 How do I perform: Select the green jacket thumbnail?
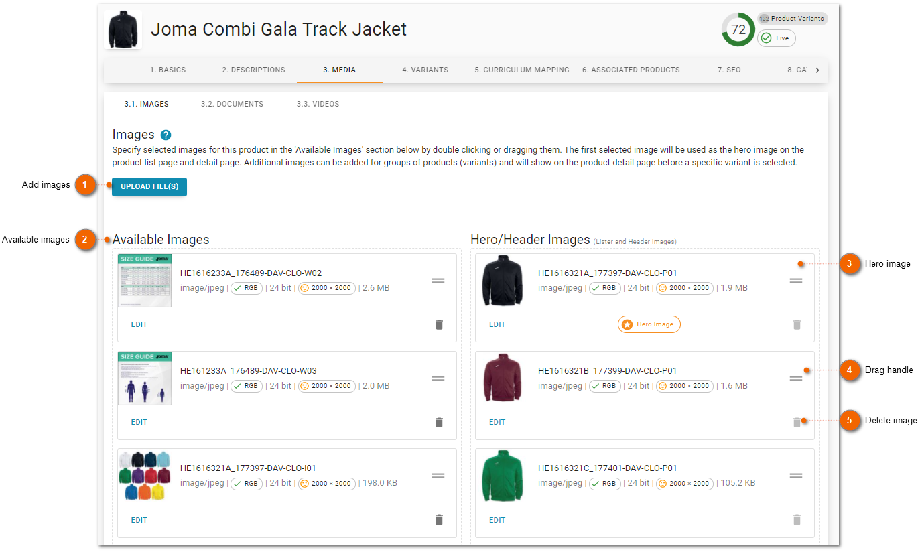tap(503, 476)
